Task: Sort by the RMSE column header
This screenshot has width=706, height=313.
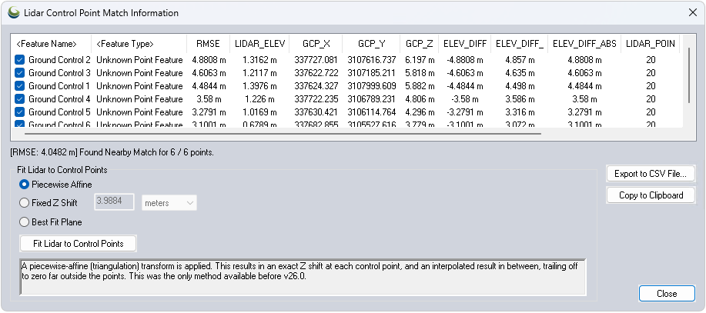Action: pos(208,44)
